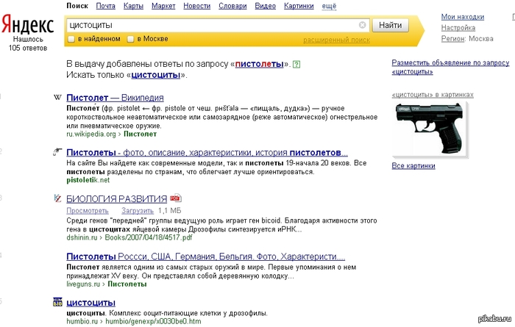Click the Найти search button
The height and width of the screenshot is (327, 515).
(390, 25)
